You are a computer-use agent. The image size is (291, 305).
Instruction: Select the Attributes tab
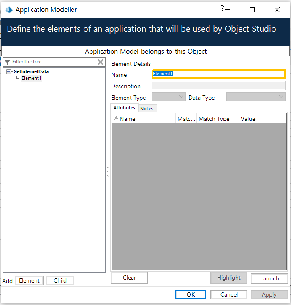click(124, 108)
